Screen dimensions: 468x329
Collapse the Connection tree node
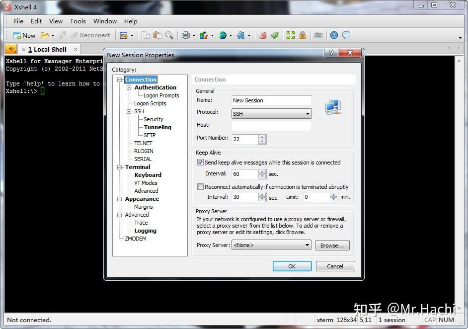119,80
